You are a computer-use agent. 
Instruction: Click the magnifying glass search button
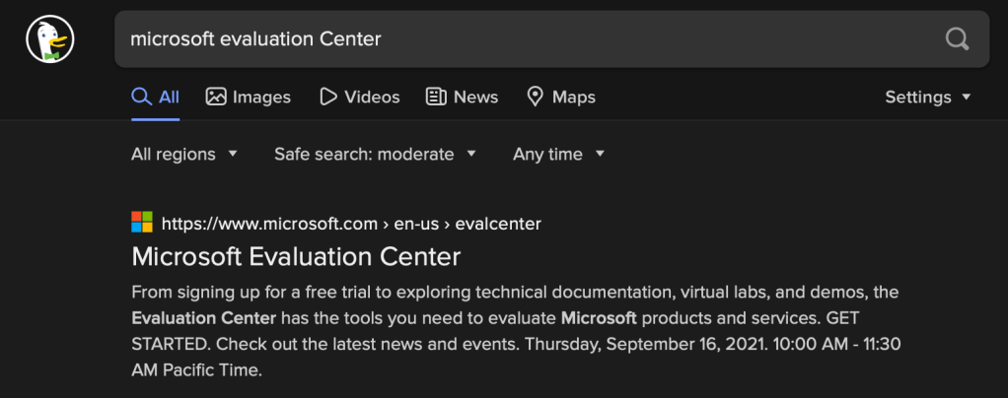click(x=957, y=39)
